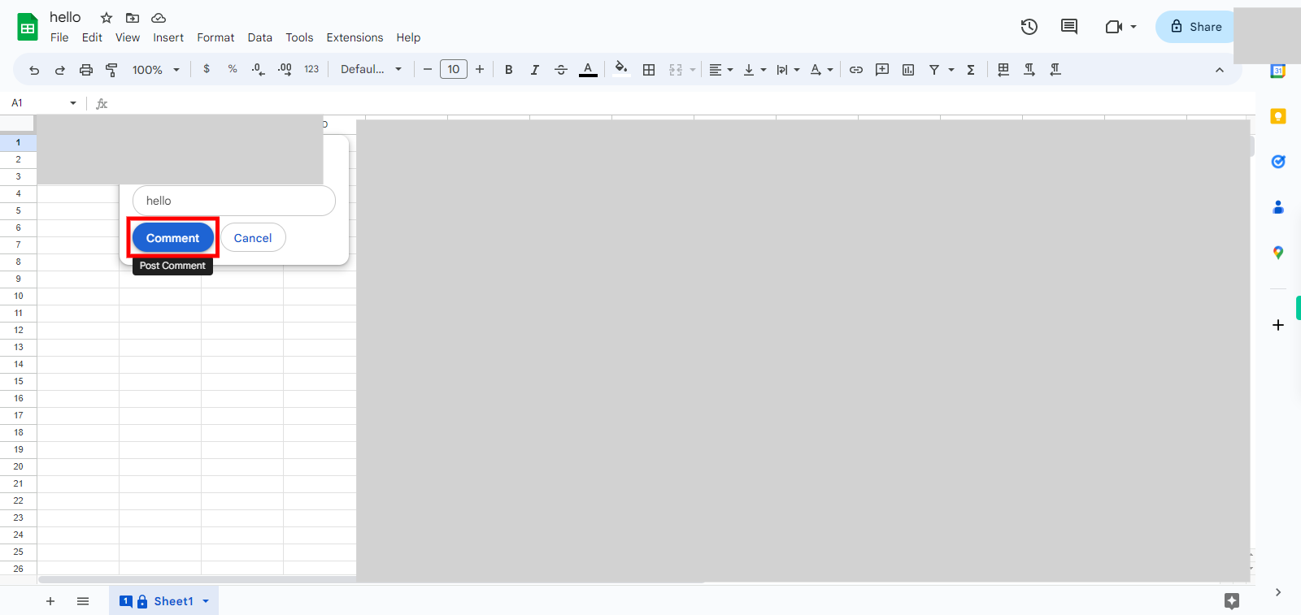
Task: Open the Meet camera call dropdown
Action: point(1120,27)
